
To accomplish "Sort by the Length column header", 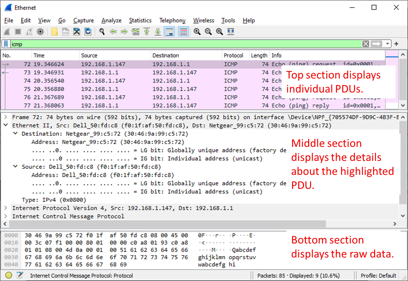I will [259, 55].
